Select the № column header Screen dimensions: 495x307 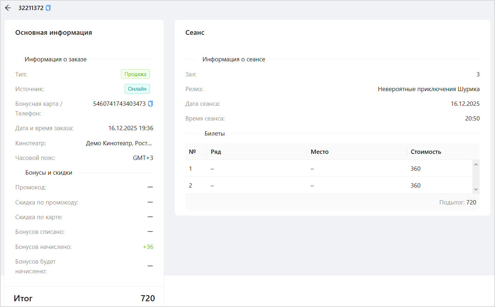192,152
